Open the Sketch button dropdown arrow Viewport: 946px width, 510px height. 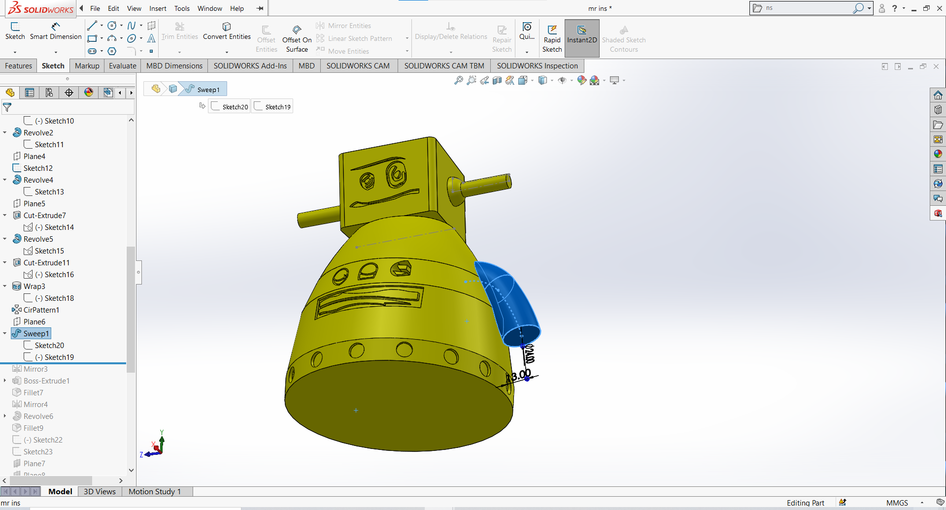tap(15, 52)
